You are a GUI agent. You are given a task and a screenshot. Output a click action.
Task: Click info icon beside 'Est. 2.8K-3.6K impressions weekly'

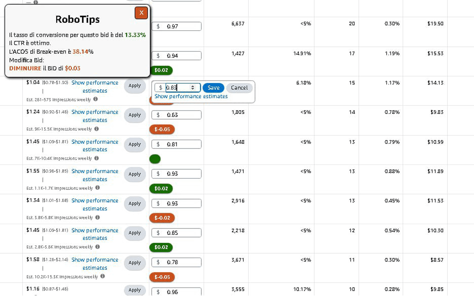(98, 247)
